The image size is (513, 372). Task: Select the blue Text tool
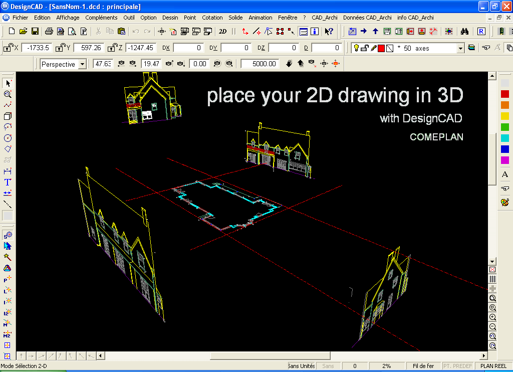coord(8,182)
